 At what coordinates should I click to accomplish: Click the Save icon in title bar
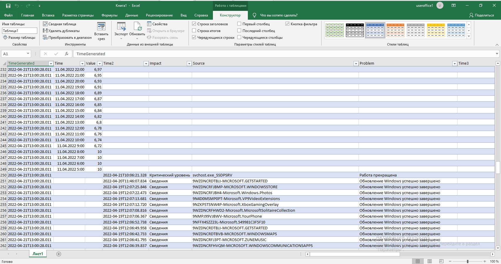click(8, 6)
